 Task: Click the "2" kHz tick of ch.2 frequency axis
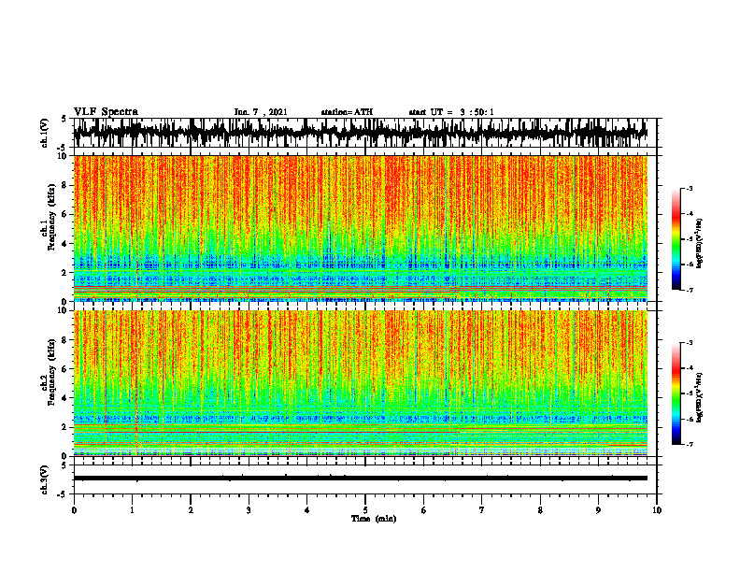(x=65, y=427)
